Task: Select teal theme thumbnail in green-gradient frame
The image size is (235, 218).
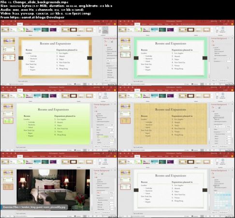Action: [x=37, y=96]
